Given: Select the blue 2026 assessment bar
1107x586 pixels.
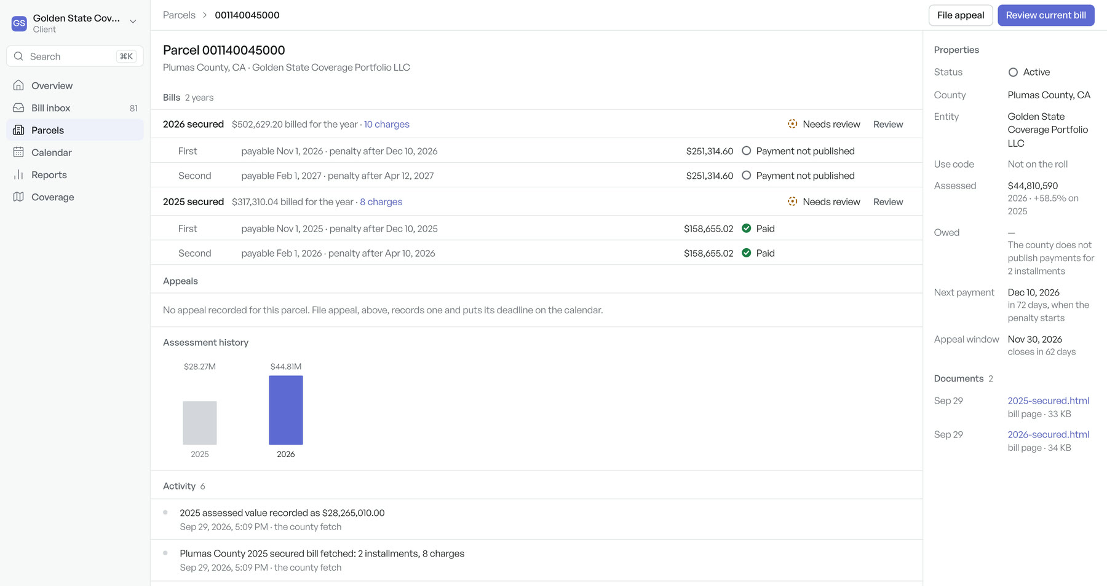Looking at the screenshot, I should (x=286, y=410).
